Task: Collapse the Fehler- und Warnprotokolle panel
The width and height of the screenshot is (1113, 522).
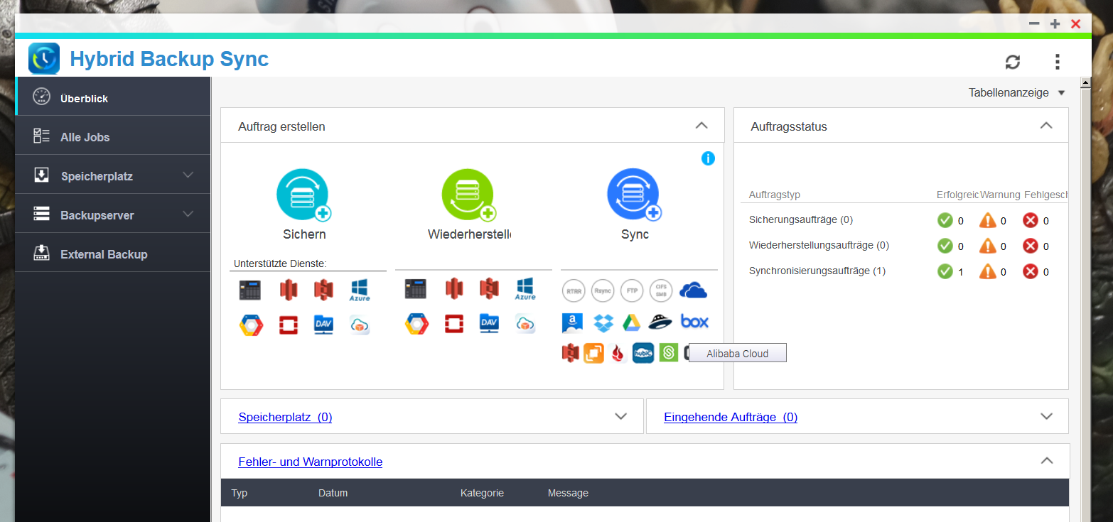Action: [1046, 461]
